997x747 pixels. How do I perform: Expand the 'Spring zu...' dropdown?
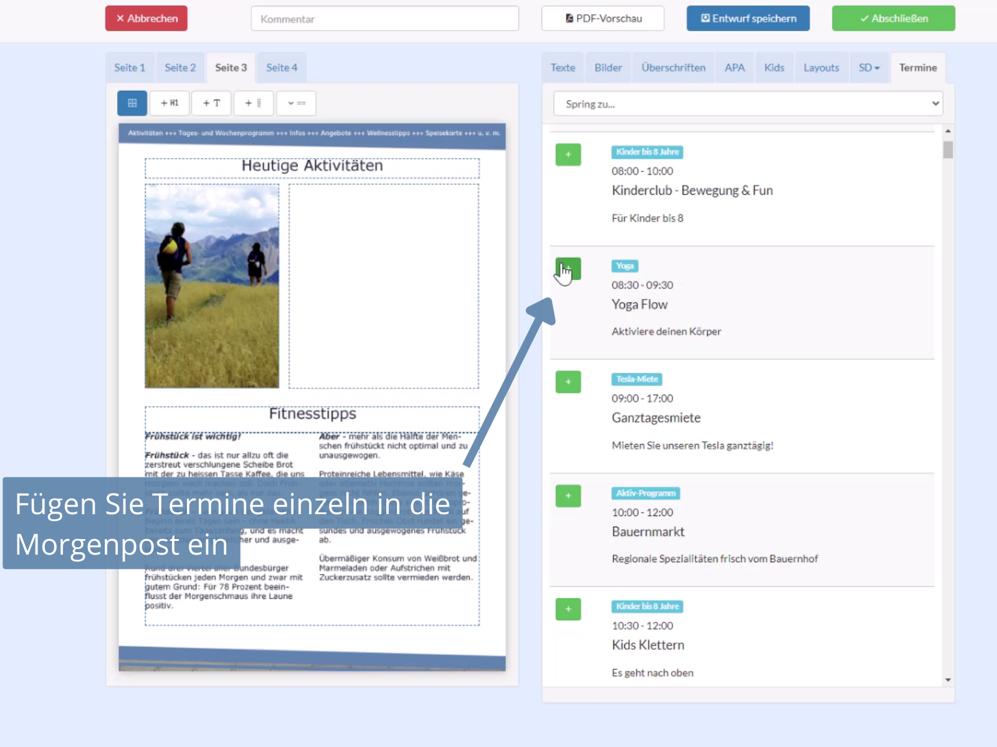click(748, 104)
